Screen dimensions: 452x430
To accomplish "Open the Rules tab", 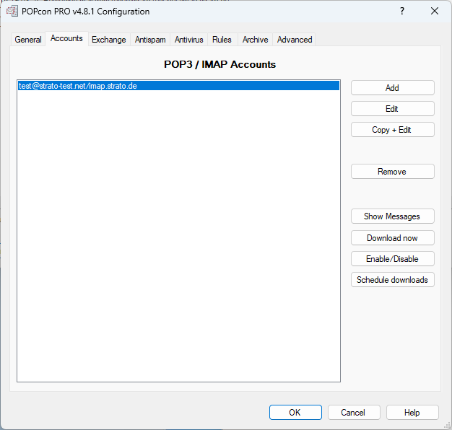I will (x=222, y=40).
